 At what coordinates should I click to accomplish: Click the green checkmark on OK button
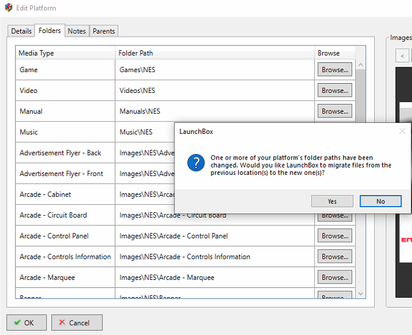click(17, 322)
